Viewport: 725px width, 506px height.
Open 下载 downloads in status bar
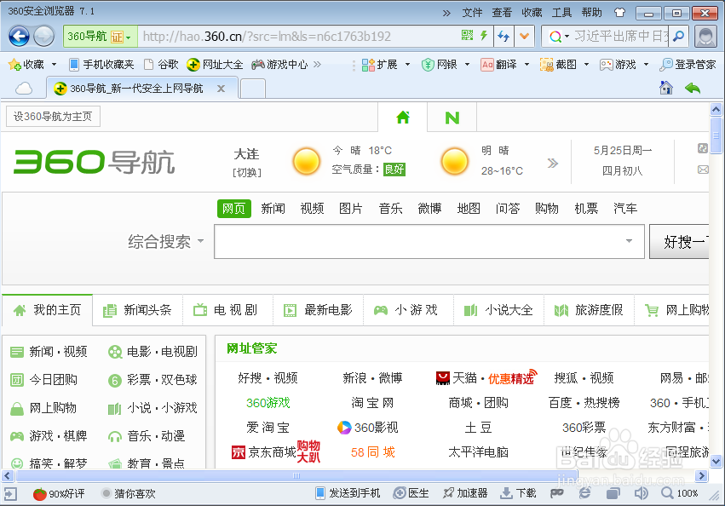[518, 493]
